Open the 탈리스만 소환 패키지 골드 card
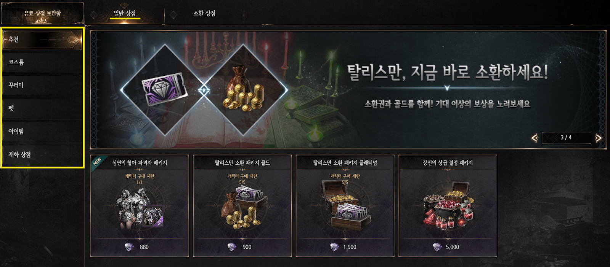The height and width of the screenshot is (267, 610). [x=242, y=206]
